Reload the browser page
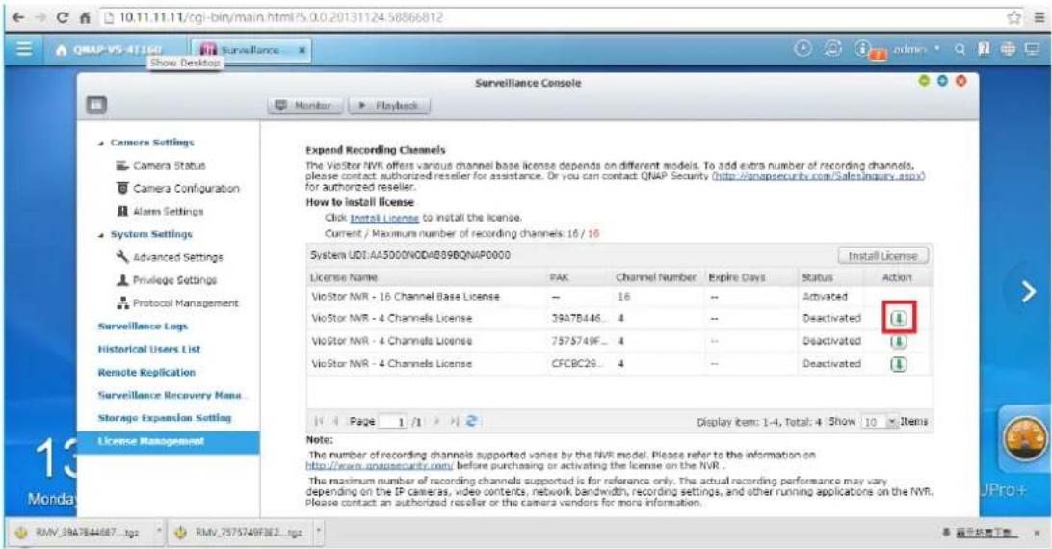 [x=62, y=18]
